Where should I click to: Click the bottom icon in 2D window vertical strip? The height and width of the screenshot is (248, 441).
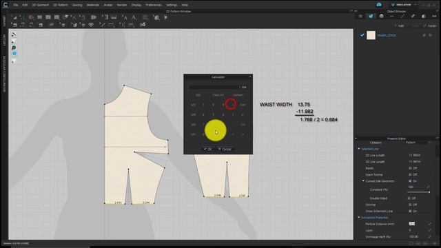coord(14,61)
